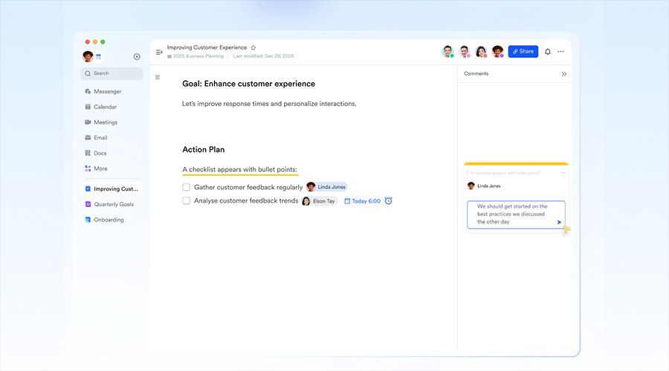Check 'Analyse customer feedback trends' checkbox
Screen dimensions: 669x371
click(187, 201)
